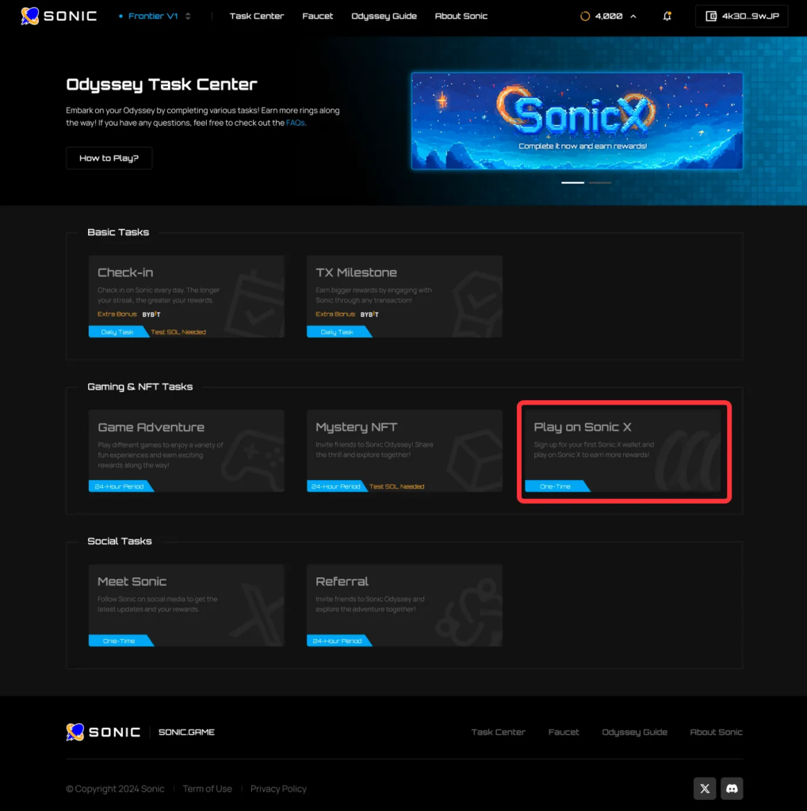Click the Gaming & NFT Tasks heading
807x811 pixels.
pos(140,386)
